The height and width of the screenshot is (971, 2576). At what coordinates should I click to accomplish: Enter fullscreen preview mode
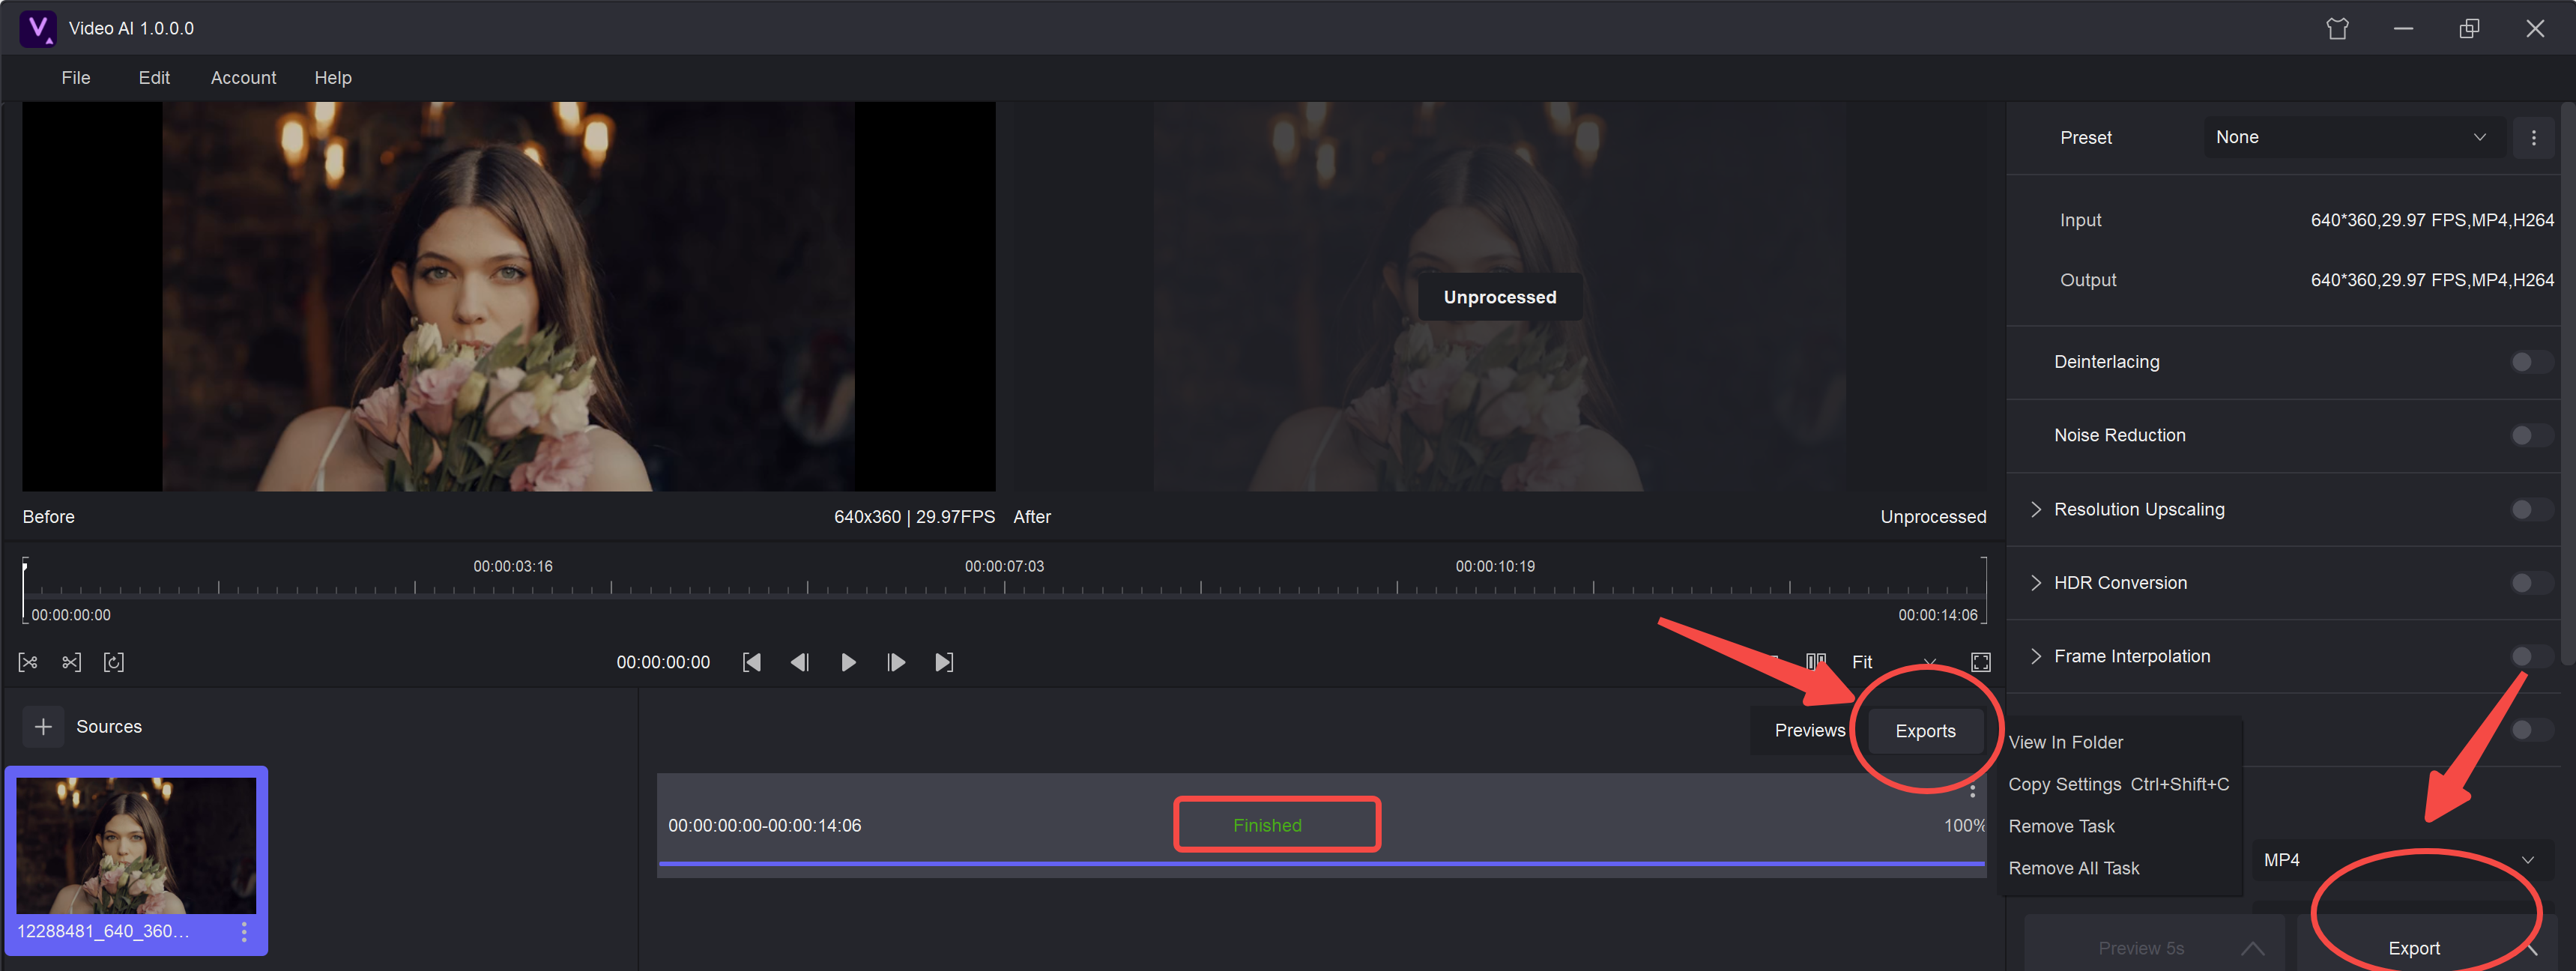point(1980,662)
